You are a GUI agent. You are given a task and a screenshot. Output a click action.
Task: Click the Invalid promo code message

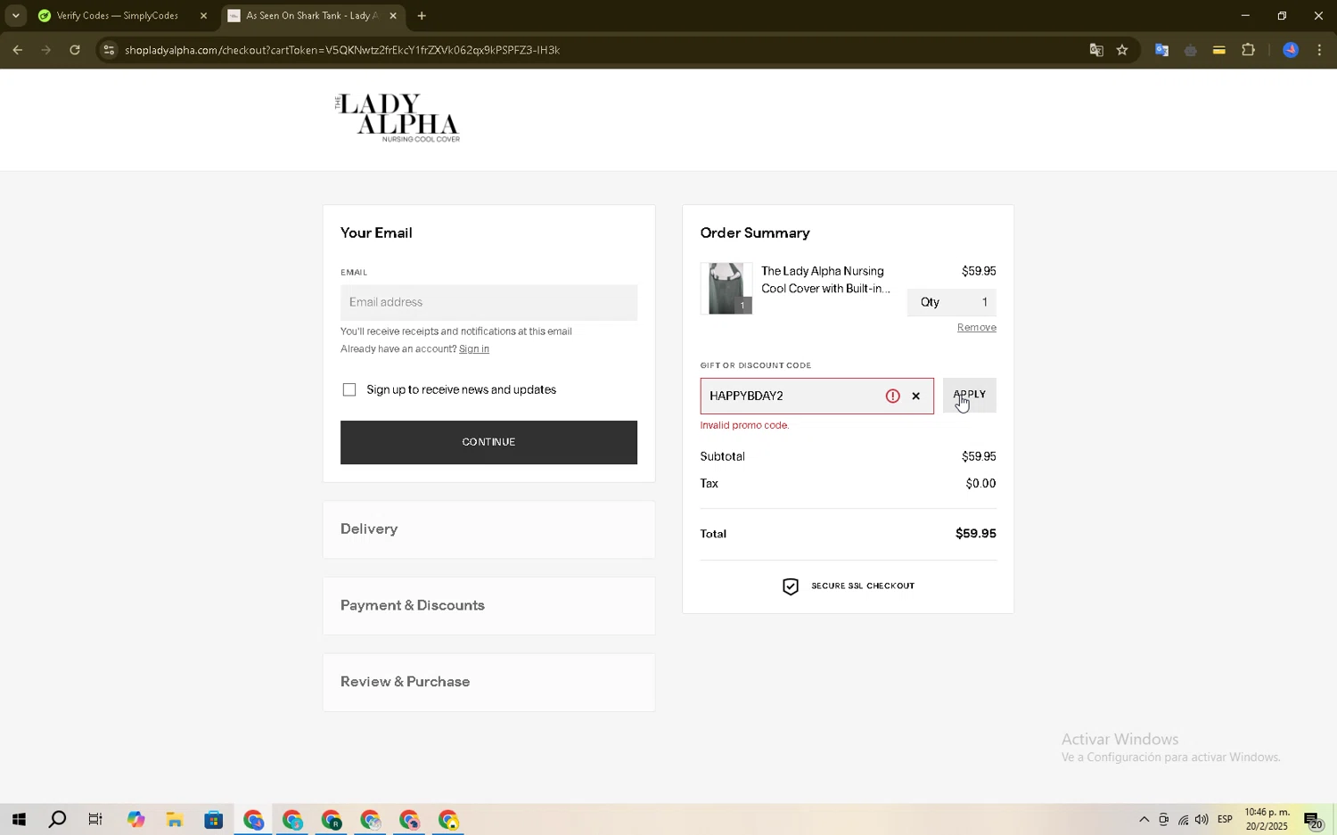pyautogui.click(x=744, y=426)
